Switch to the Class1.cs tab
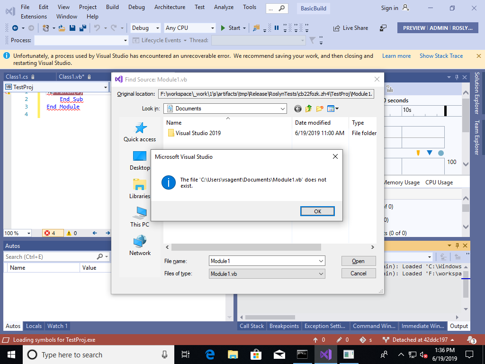This screenshot has width=485, height=364. pos(17,76)
